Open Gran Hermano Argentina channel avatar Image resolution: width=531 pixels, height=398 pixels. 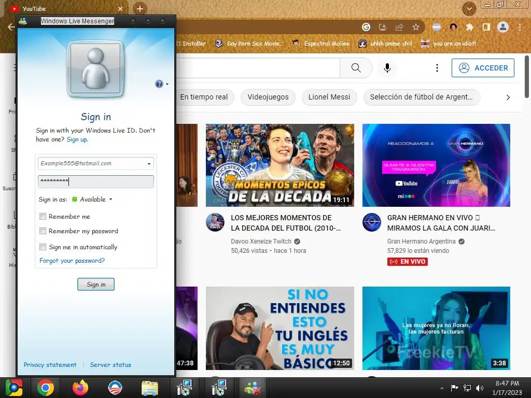[371, 222]
